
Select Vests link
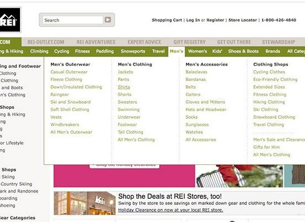[x=56, y=117]
